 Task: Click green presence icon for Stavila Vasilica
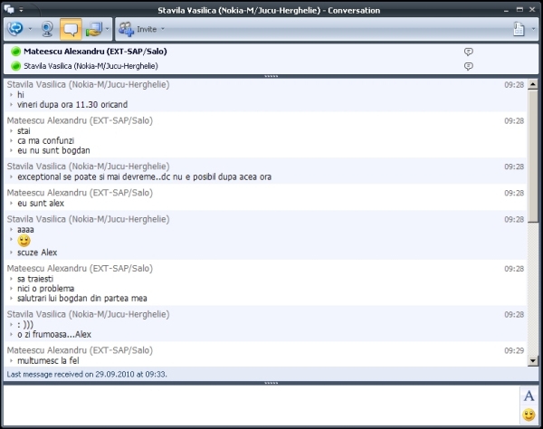click(x=15, y=66)
